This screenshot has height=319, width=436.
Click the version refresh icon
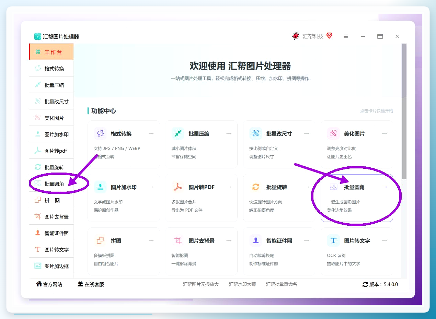point(365,284)
